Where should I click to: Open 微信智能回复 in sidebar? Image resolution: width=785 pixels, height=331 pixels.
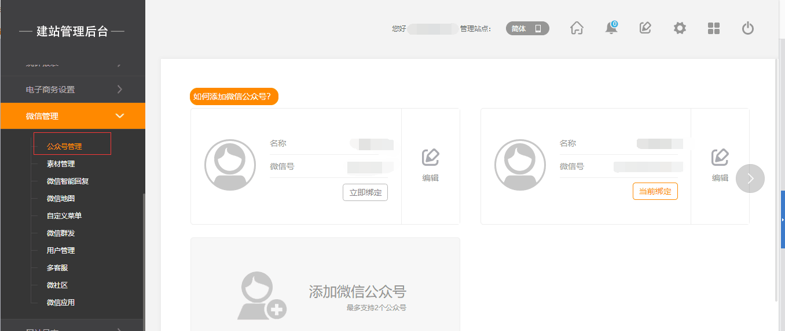coord(68,181)
